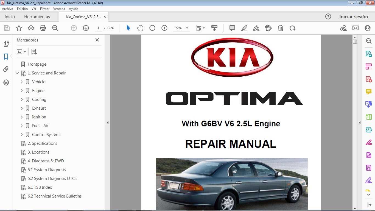
Task: Open 5.1 System Diagnosis bookmark
Action: click(x=47, y=170)
